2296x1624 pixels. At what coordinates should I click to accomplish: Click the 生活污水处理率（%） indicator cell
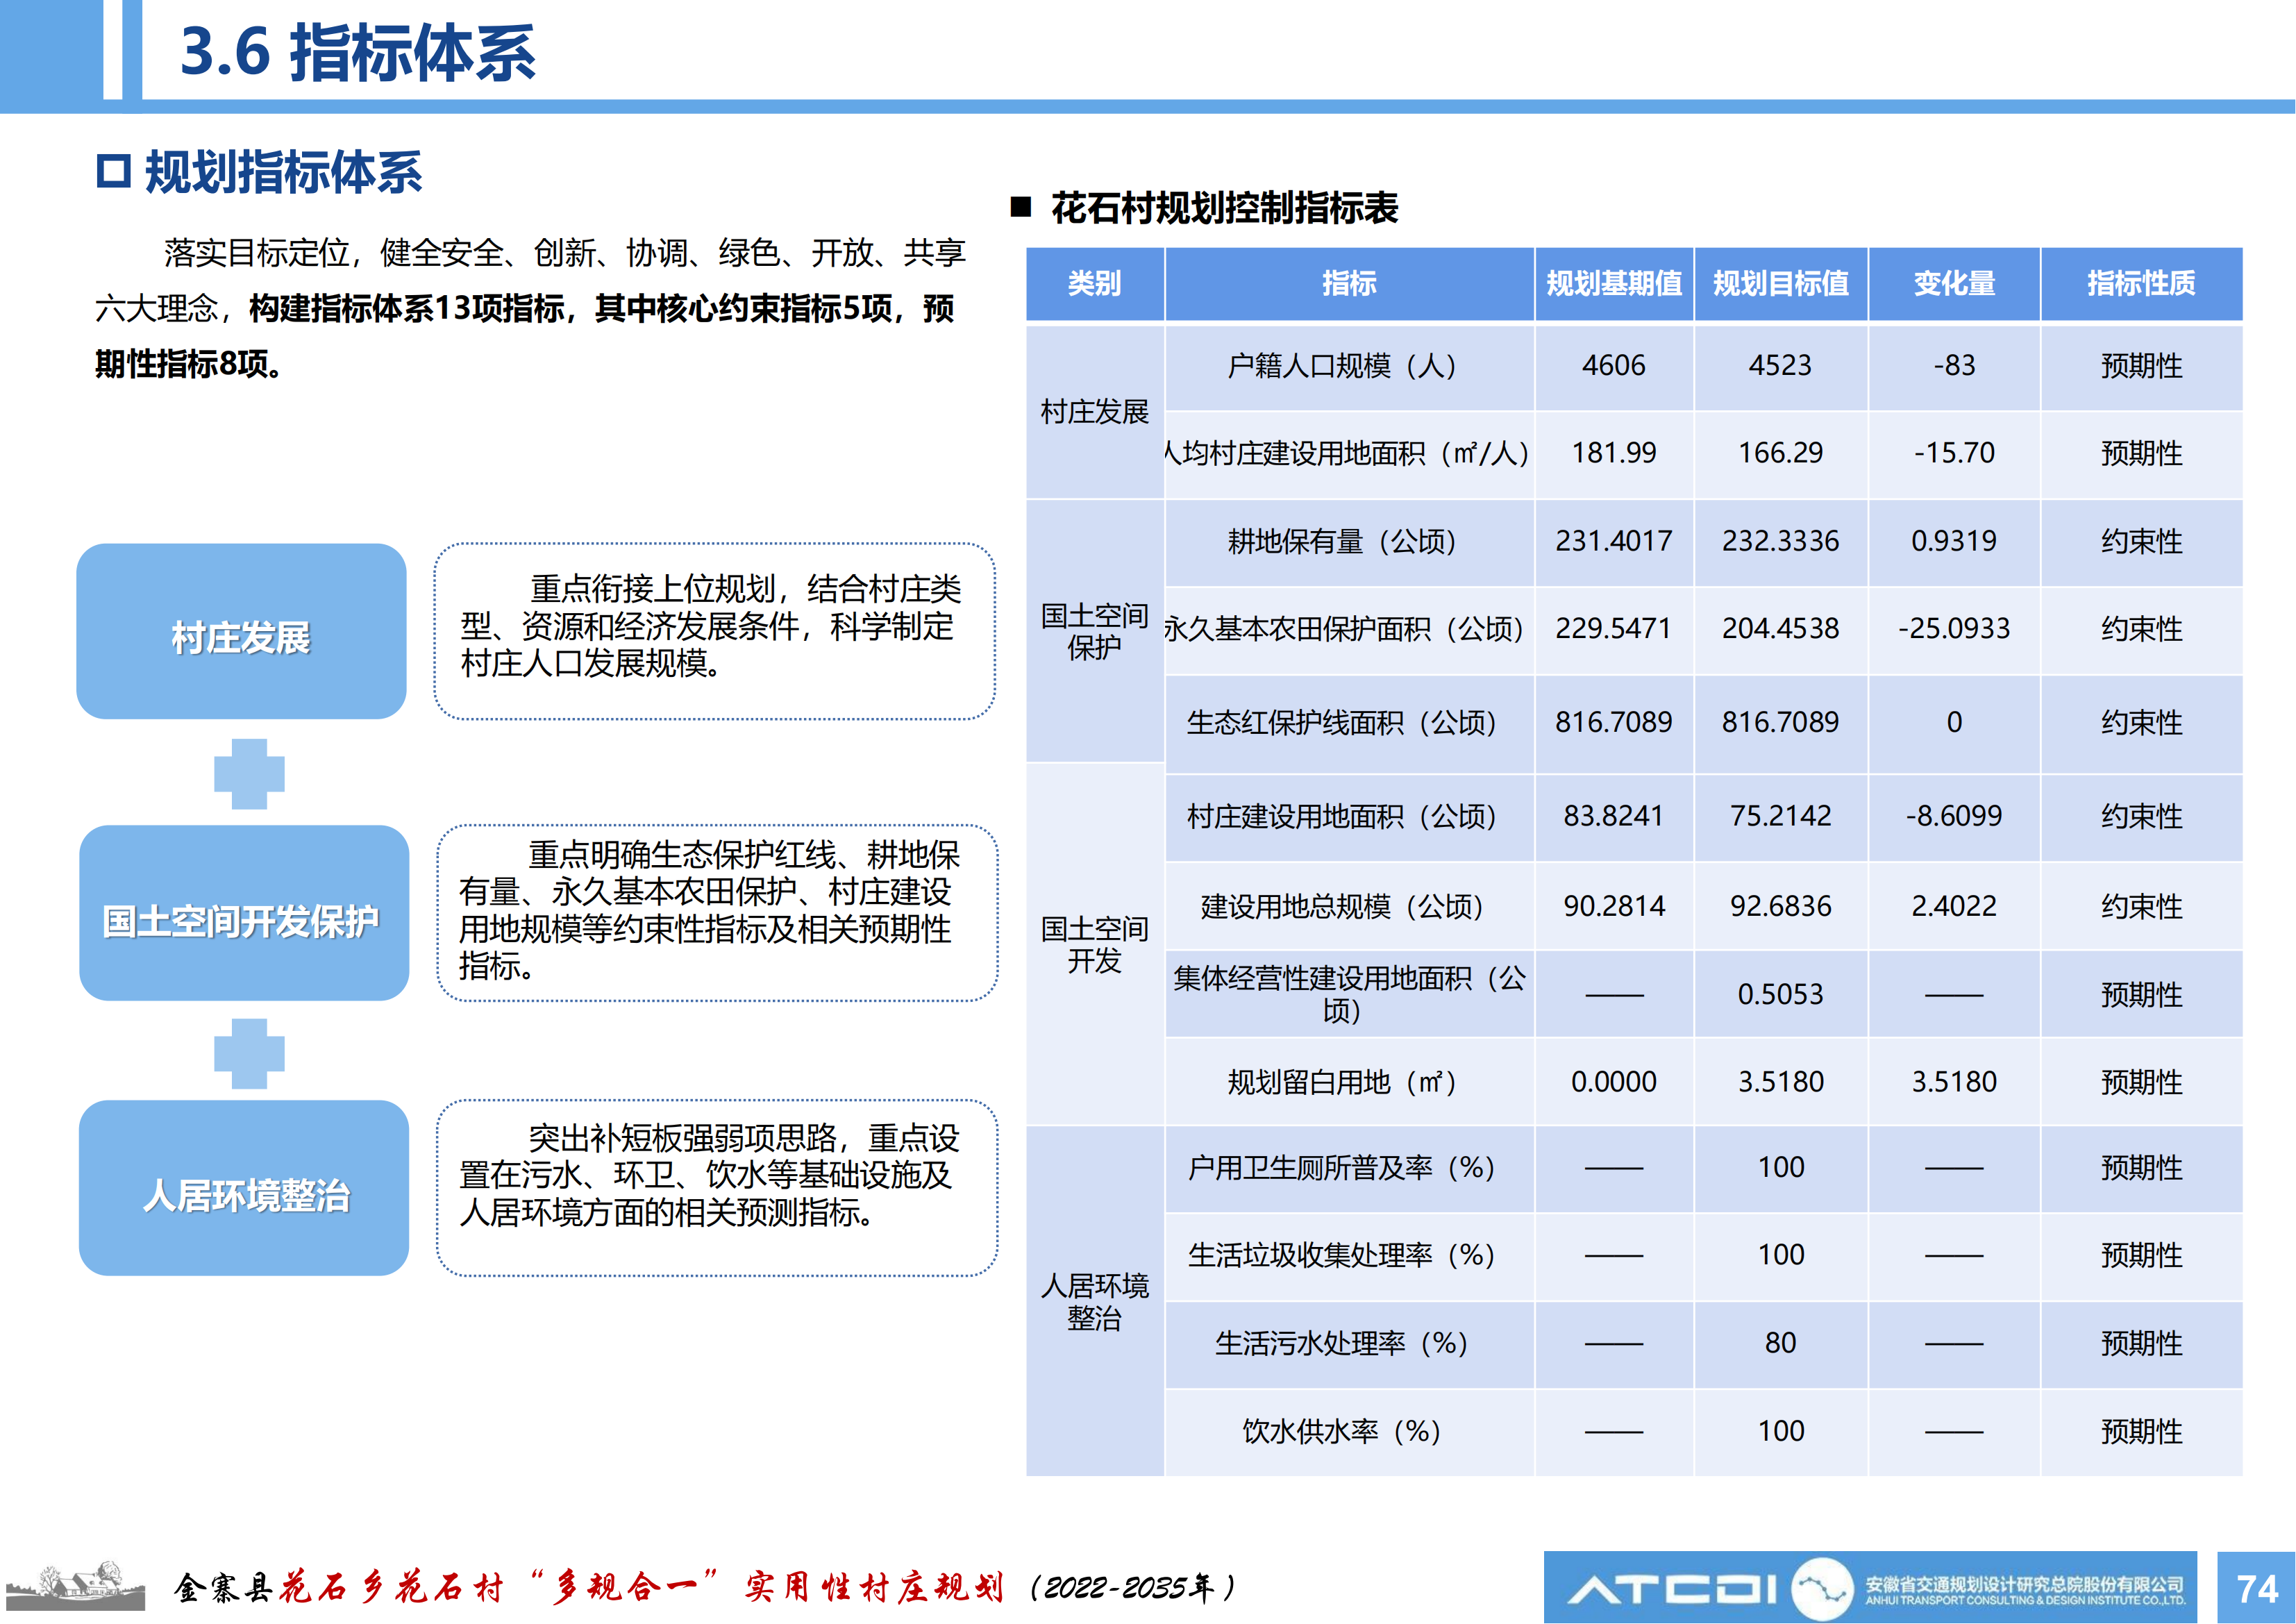(x=1350, y=1344)
